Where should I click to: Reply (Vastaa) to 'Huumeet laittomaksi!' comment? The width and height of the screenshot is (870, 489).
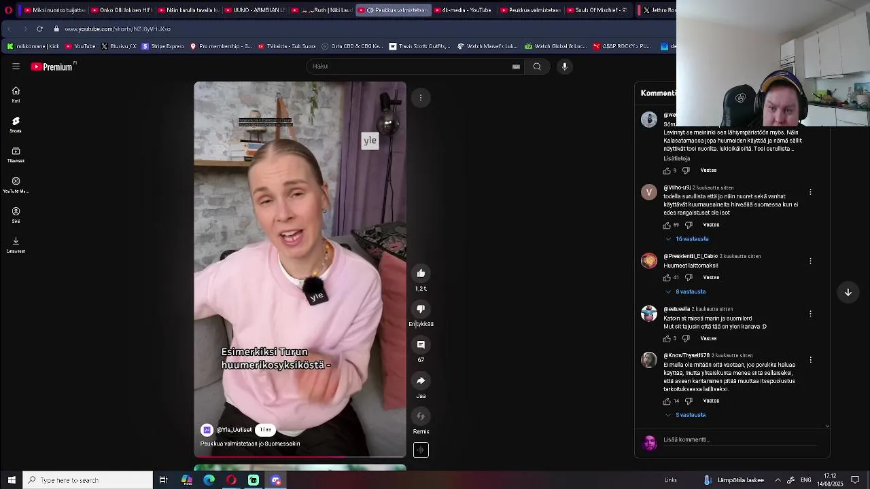pyautogui.click(x=711, y=278)
